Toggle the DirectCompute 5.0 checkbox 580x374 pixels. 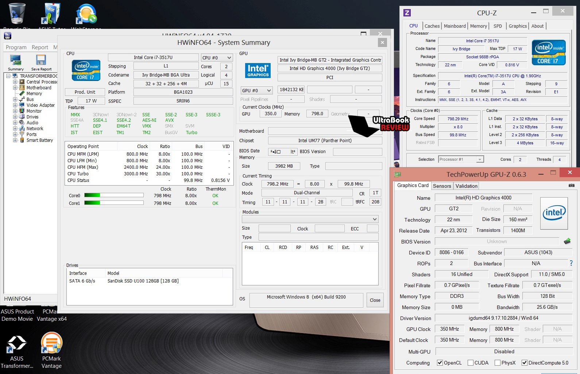pyautogui.click(x=525, y=363)
